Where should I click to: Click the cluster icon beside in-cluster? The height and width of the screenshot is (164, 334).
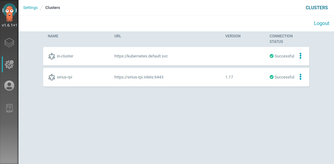52,56
